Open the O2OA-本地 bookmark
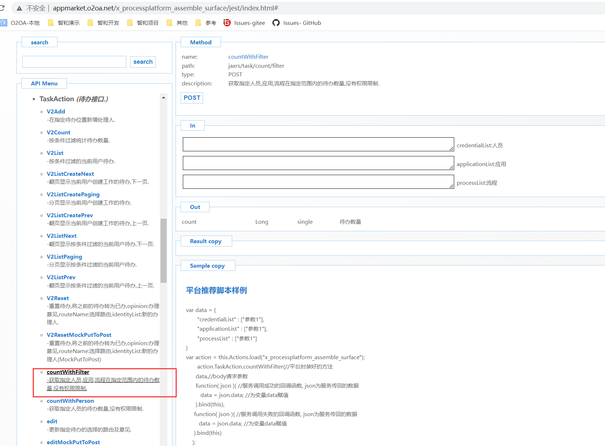Image resolution: width=605 pixels, height=446 pixels. point(20,23)
